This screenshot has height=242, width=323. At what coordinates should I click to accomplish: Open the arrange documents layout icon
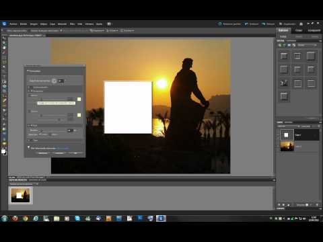point(109,24)
